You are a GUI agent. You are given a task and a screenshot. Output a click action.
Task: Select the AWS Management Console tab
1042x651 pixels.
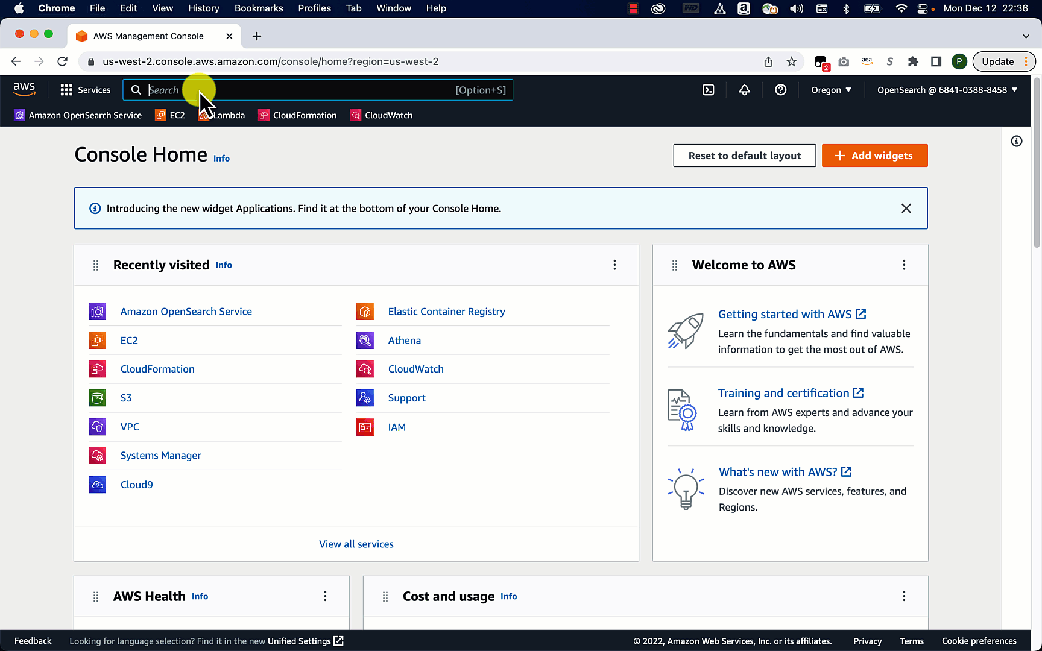pyautogui.click(x=154, y=36)
